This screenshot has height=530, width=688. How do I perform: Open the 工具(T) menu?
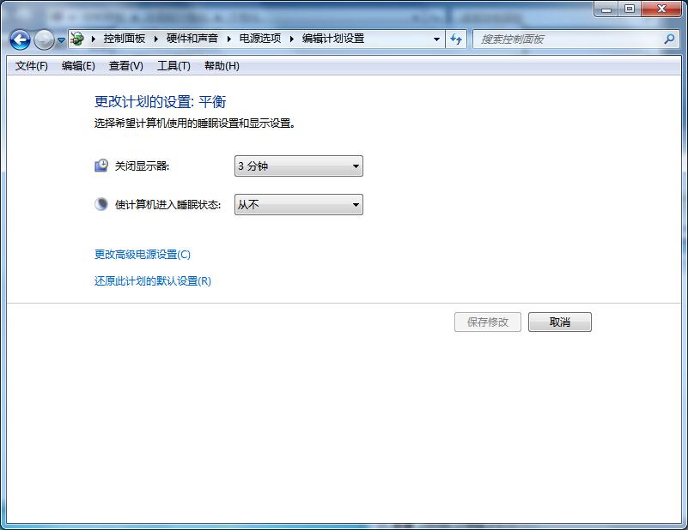pos(174,66)
